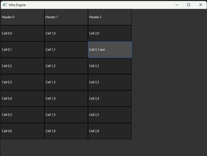The height and width of the screenshot is (156, 207).
Task: Choose Cell 0,1 in first column
Action: point(22,50)
